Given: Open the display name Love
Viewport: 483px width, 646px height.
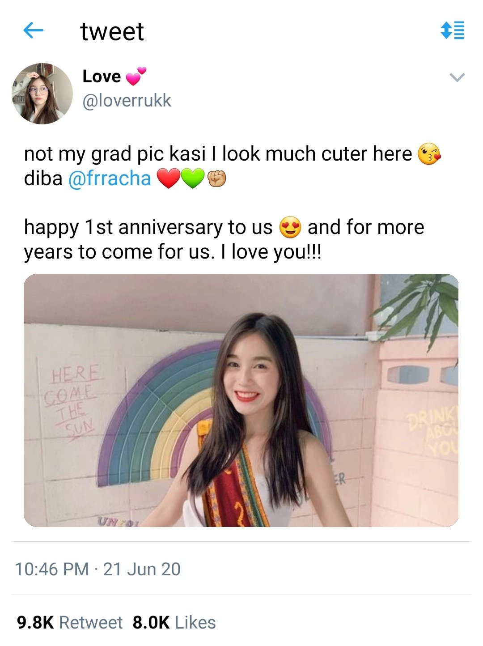Looking at the screenshot, I should (x=102, y=76).
